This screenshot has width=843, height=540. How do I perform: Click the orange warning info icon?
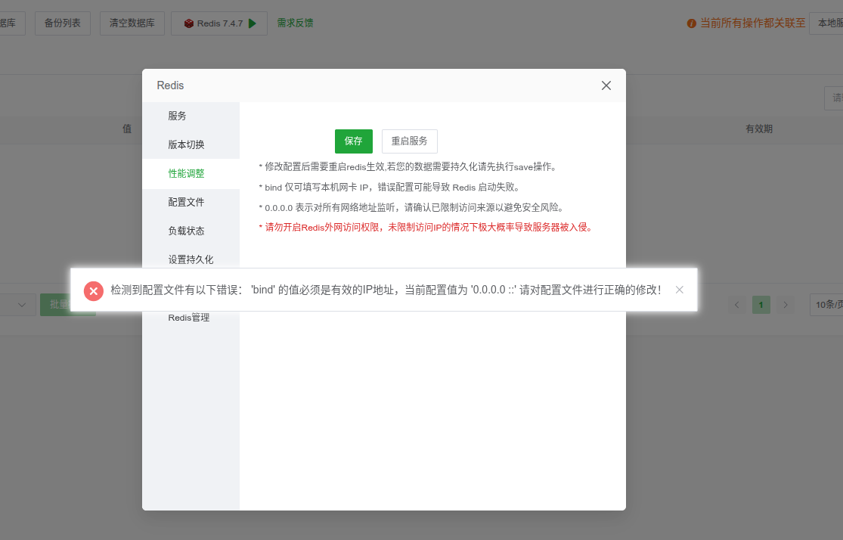tap(691, 23)
